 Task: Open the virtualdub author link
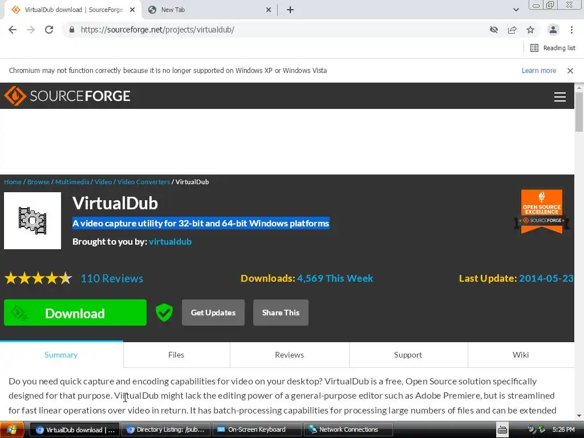170,242
